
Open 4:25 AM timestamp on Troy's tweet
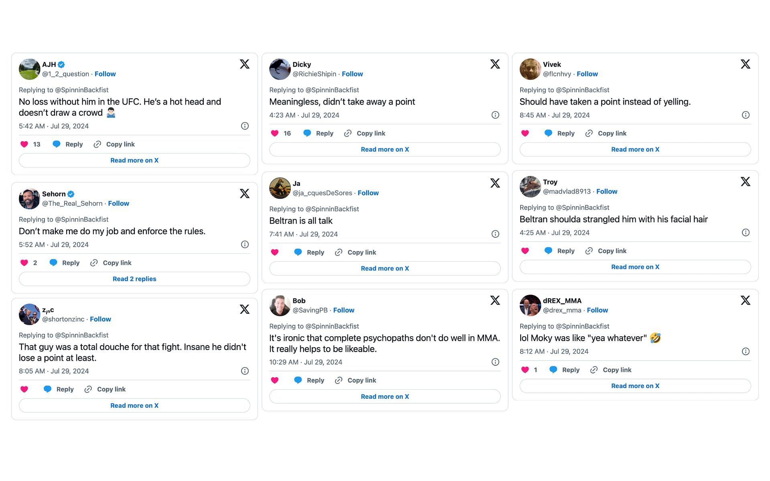[555, 232]
